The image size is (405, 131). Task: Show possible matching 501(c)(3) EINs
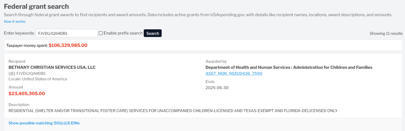click(44, 123)
